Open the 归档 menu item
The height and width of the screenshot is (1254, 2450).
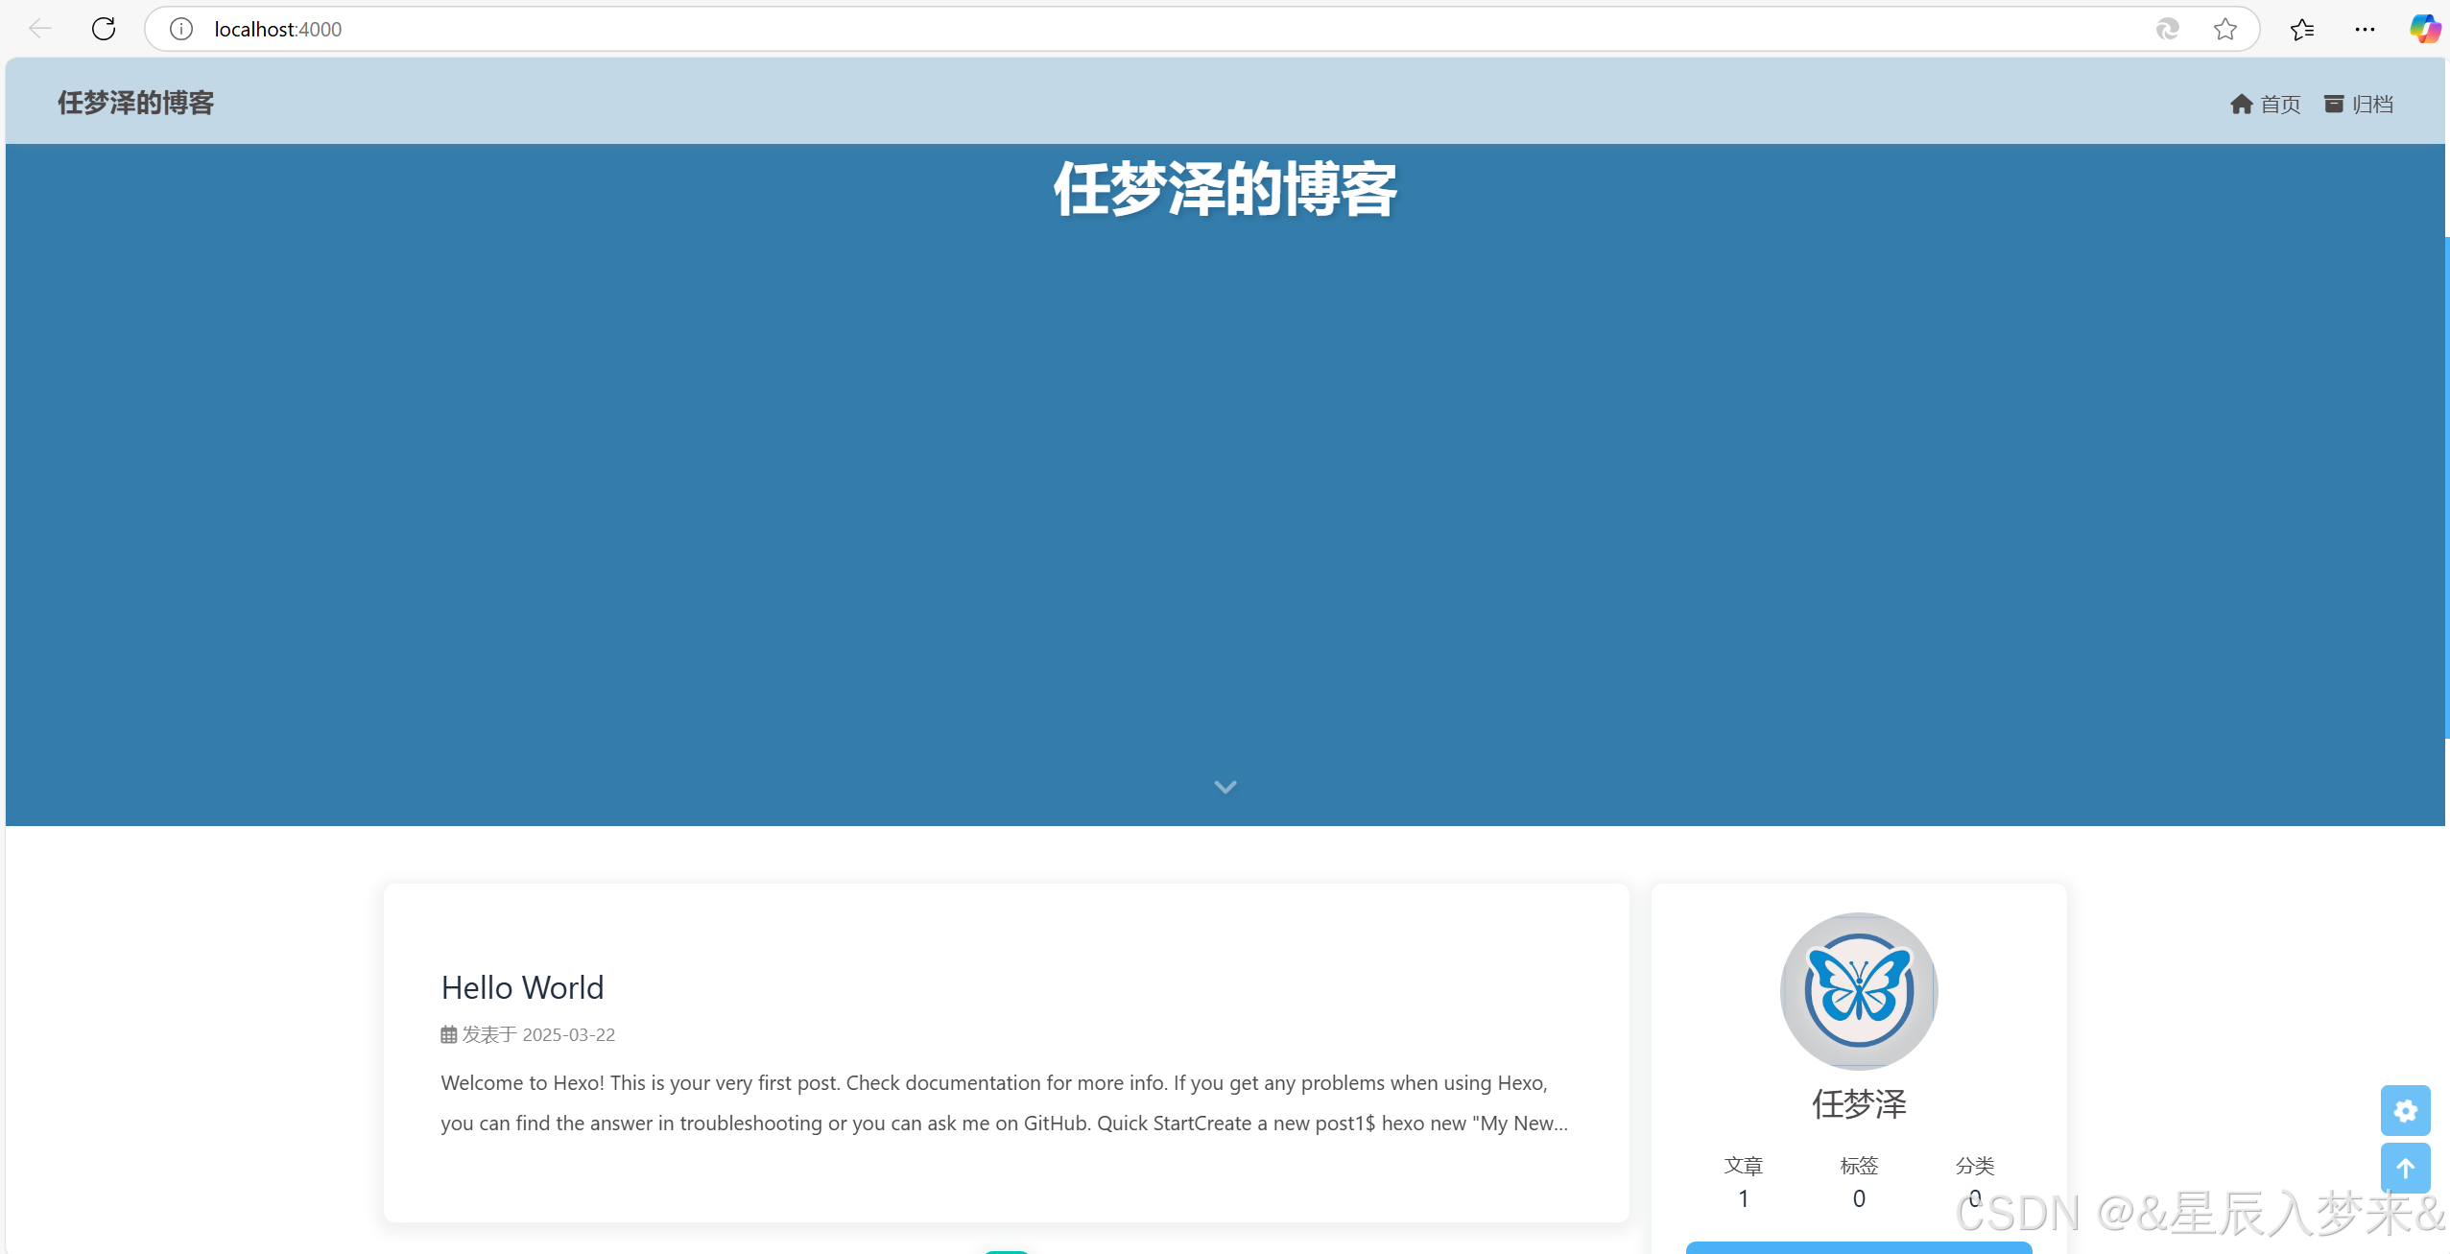[x=2370, y=104]
